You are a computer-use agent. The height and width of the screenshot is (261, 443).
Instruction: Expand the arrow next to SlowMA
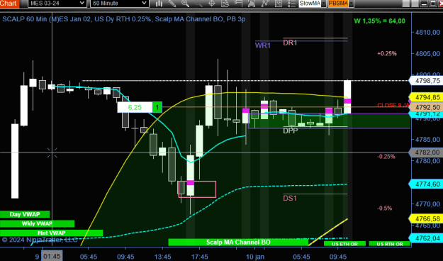324,4
